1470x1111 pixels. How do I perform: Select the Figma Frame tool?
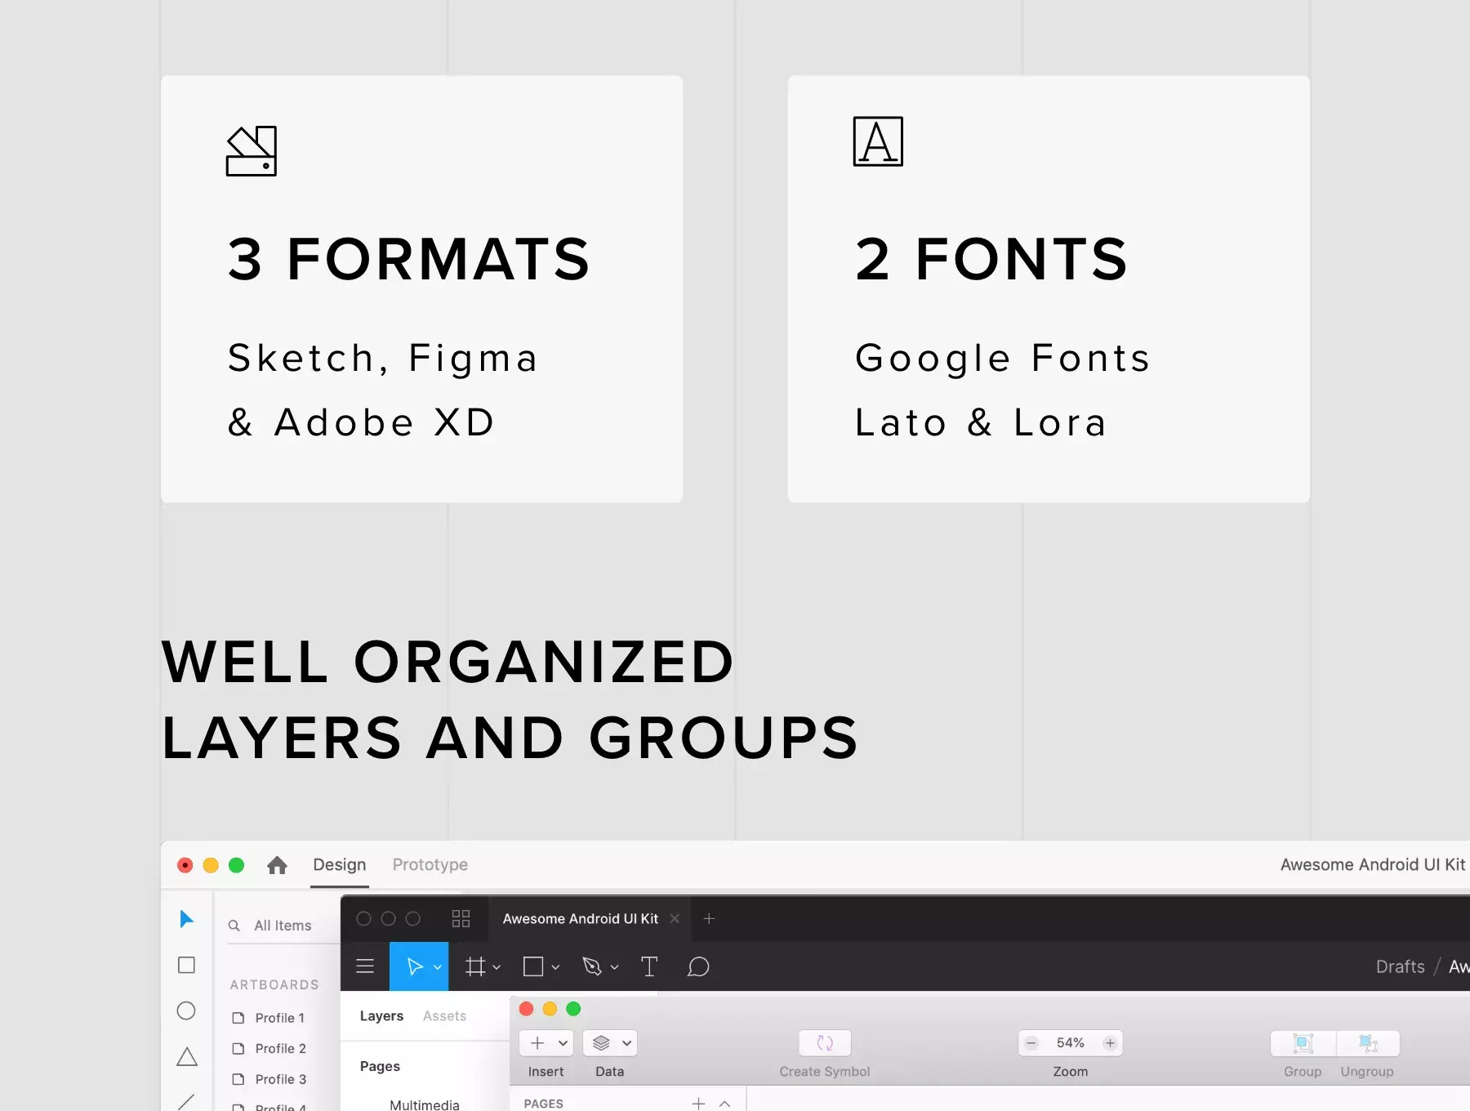(475, 966)
